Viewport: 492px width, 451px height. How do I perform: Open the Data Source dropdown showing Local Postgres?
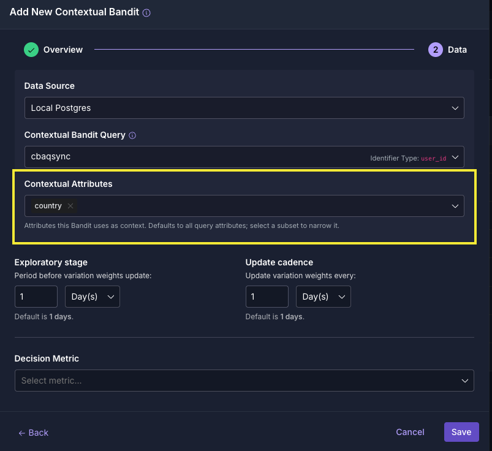tap(244, 108)
